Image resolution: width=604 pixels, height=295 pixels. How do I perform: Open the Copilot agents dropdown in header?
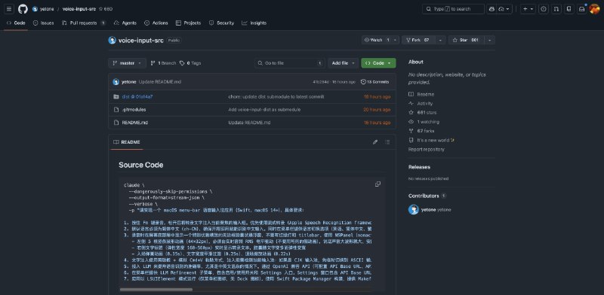point(504,9)
